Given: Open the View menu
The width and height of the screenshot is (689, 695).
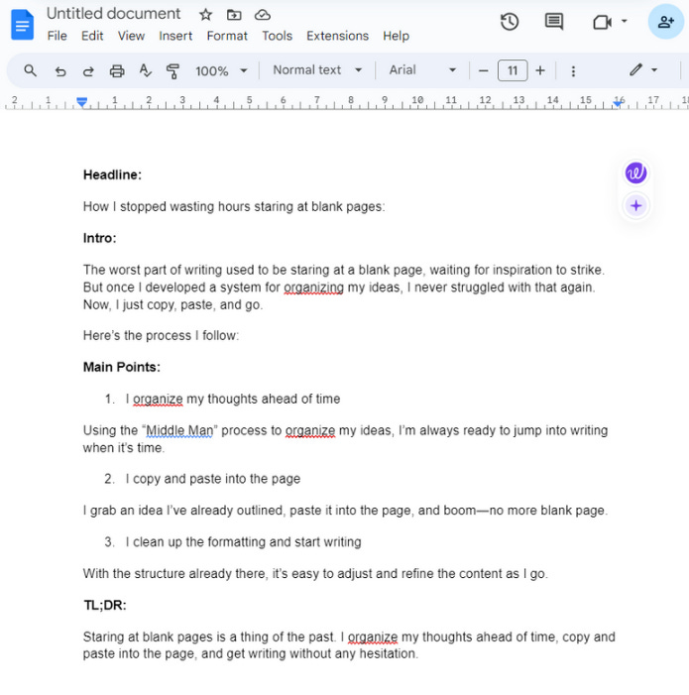Looking at the screenshot, I should 131,36.
